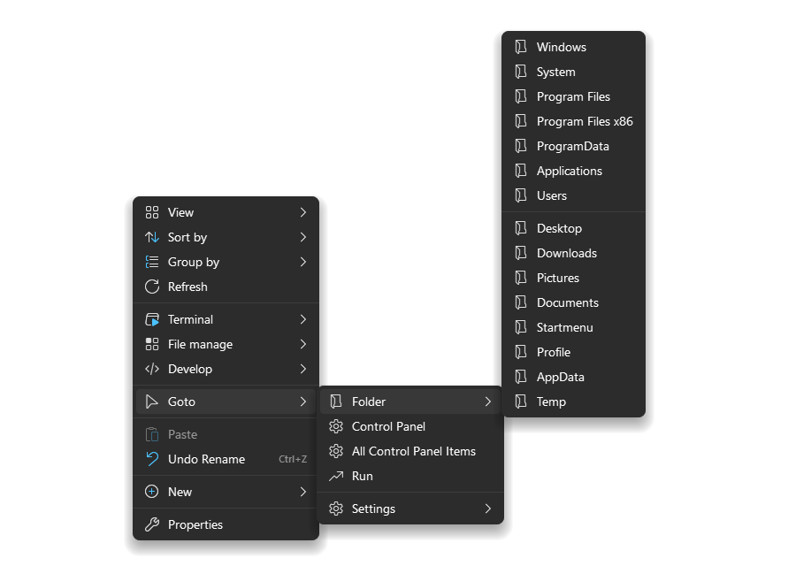Viewport: 796px width, 566px height.
Task: Expand the View submenu chevron
Action: click(303, 212)
